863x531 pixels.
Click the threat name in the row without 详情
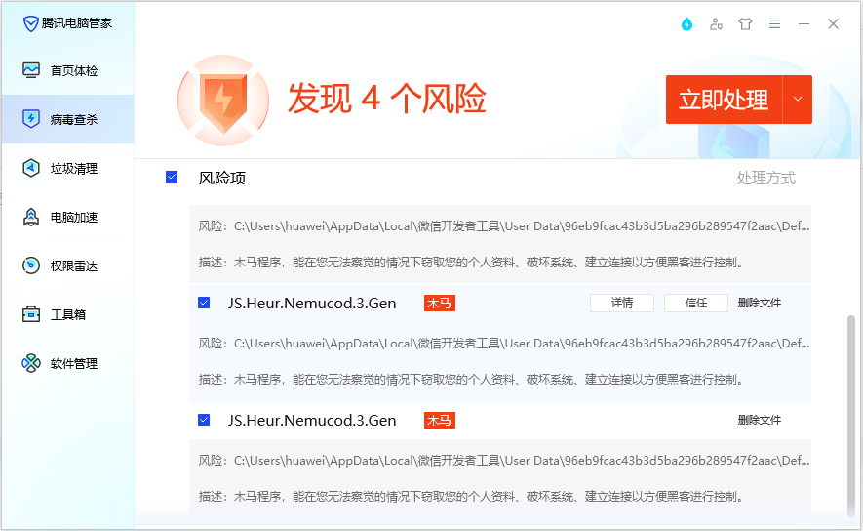pyautogui.click(x=312, y=421)
